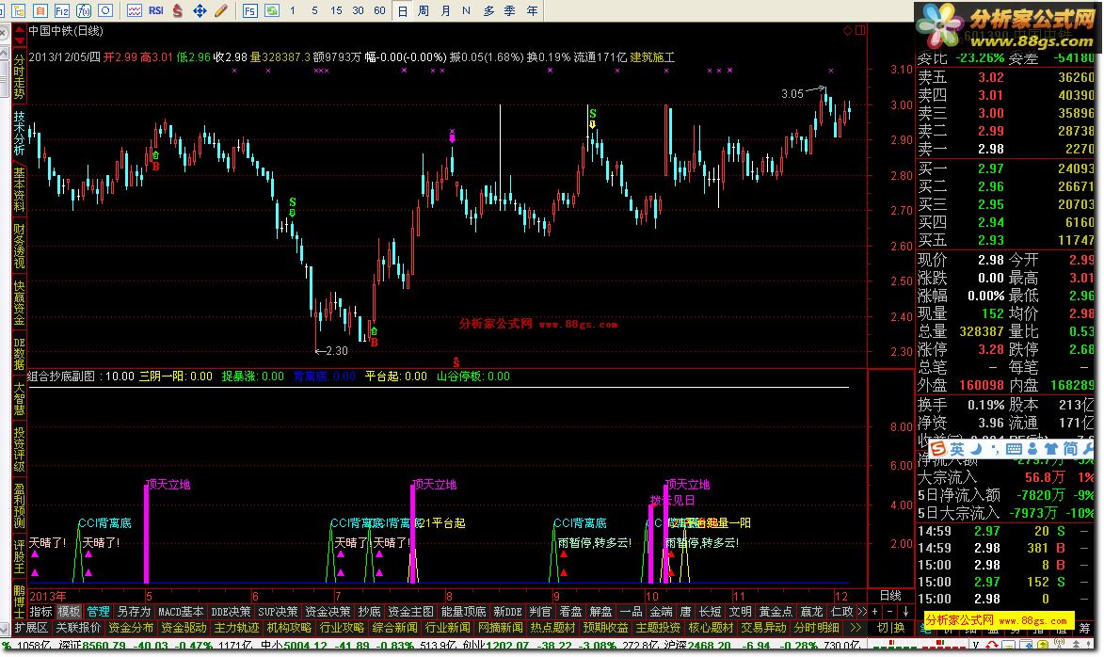Viewport: 1104px width, 657px height.
Task: Open the 基本资料 sidebar tab
Action: coord(19,189)
